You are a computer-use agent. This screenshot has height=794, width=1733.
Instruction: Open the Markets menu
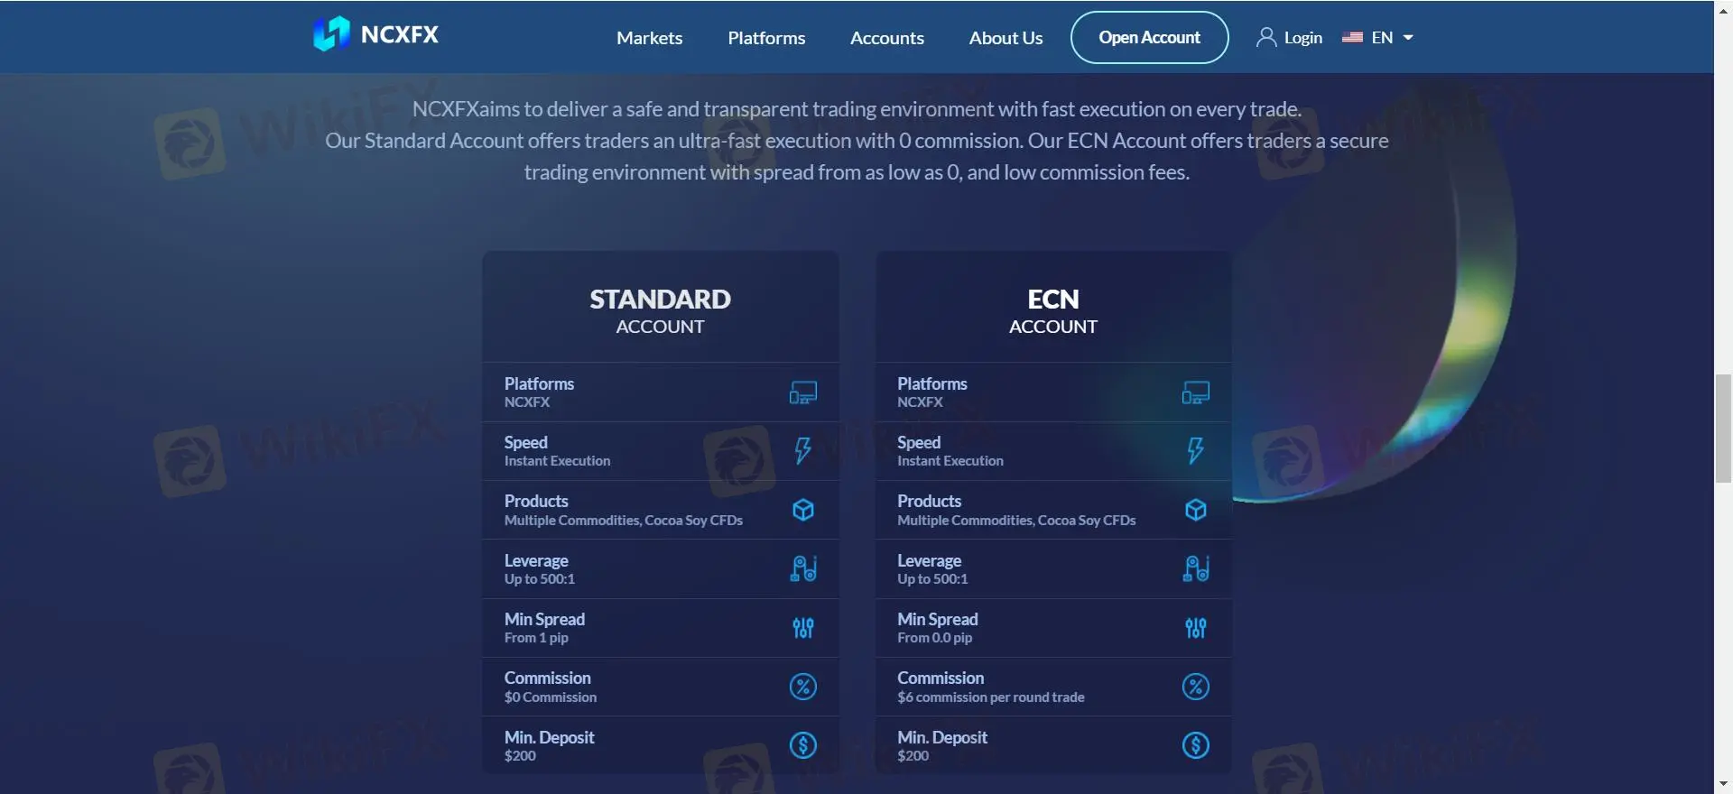click(649, 38)
